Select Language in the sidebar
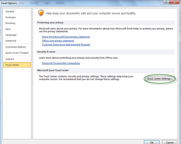Screen dimensions: 181x144 point(17,35)
